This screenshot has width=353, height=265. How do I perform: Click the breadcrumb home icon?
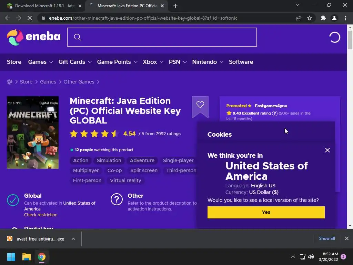pyautogui.click(x=9, y=82)
